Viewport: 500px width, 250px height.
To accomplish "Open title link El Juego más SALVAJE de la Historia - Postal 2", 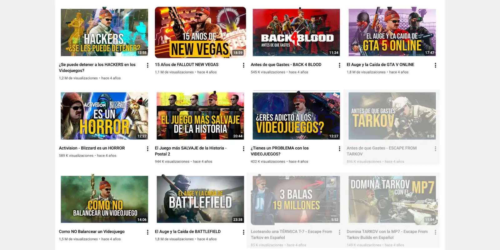I will (x=191, y=151).
